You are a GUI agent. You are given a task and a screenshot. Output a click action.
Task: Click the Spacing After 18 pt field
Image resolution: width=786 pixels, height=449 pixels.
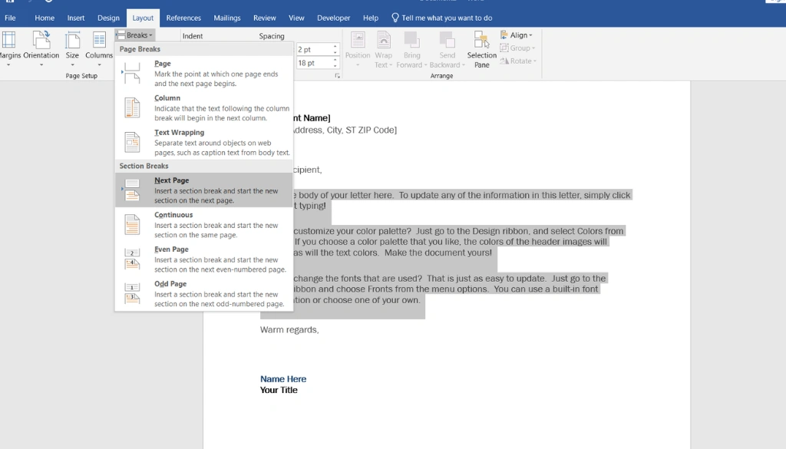coord(313,63)
